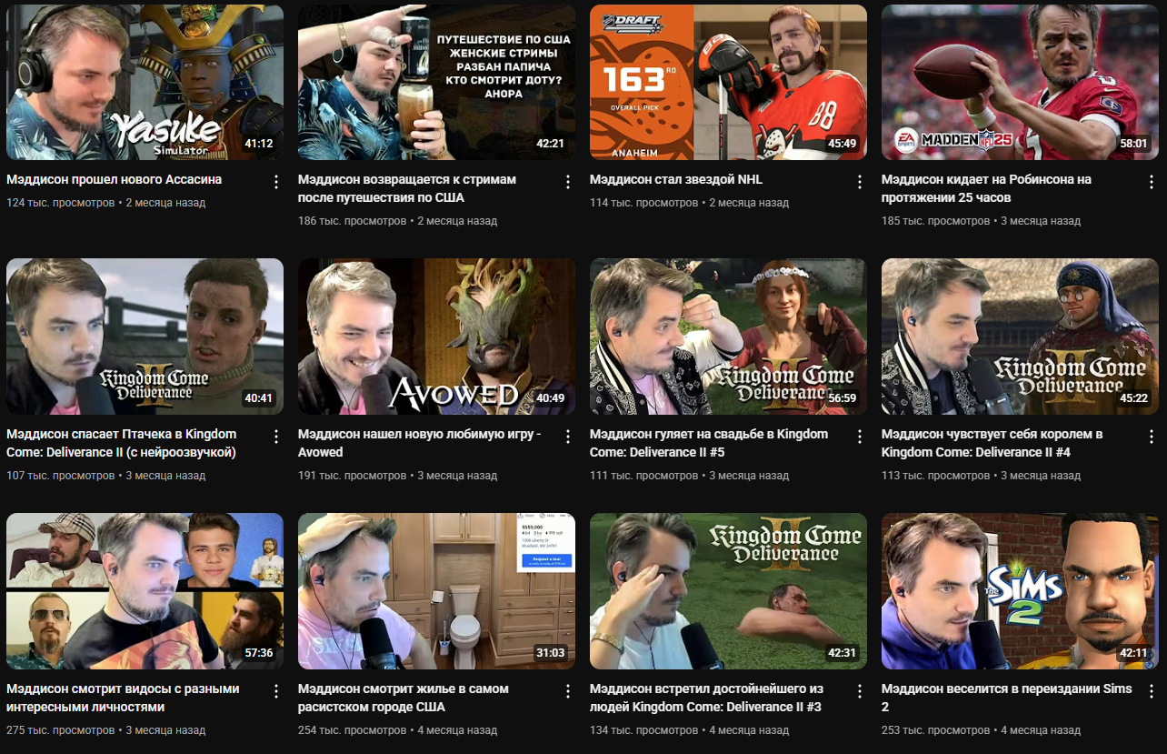
Task: Click the '275 тыс. просмотров' view count text
Action: (x=61, y=730)
